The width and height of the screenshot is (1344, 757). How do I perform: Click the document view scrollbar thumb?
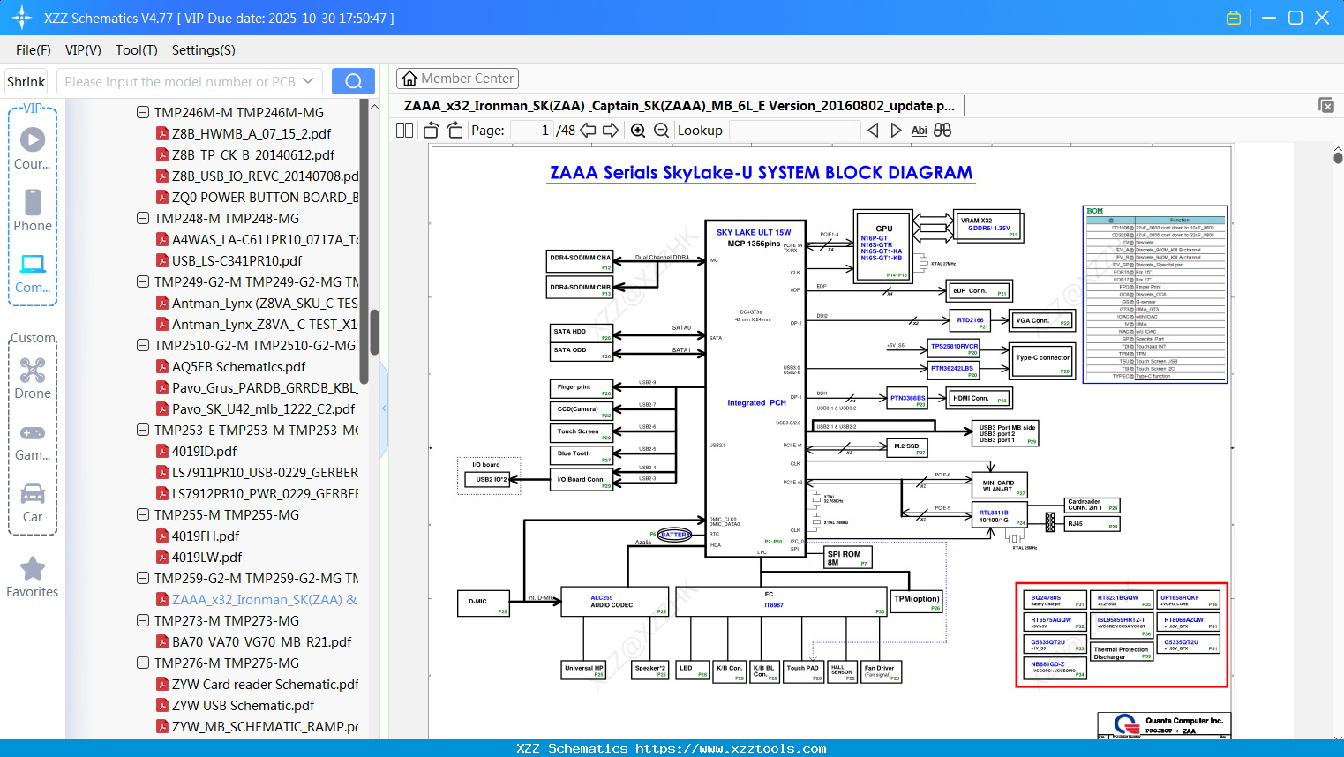[1338, 157]
